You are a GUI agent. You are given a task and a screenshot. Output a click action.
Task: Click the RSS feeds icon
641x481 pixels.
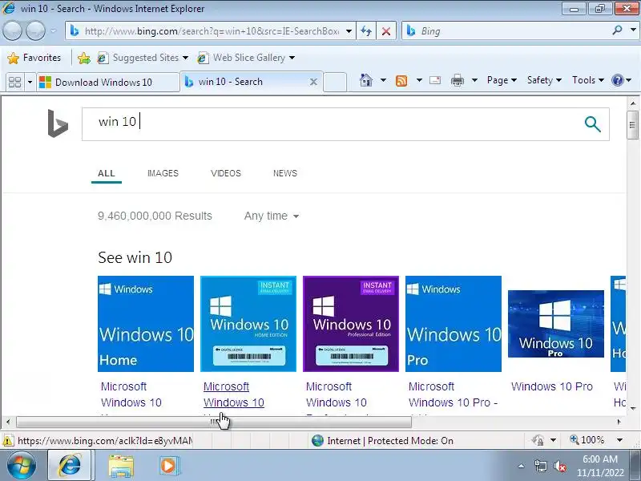[401, 81]
